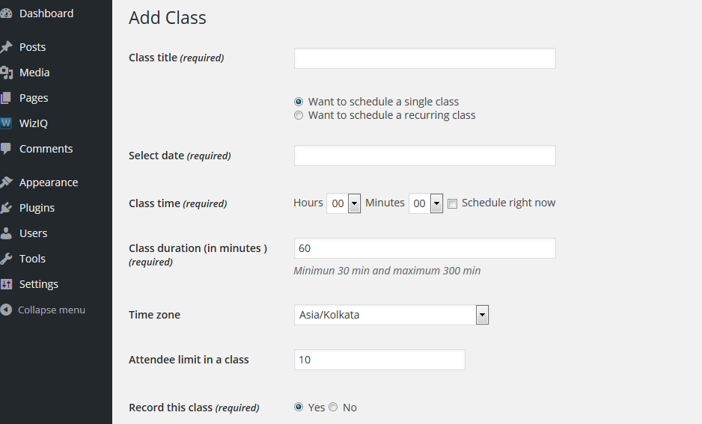702x424 pixels.
Task: Open the Settings menu link
Action: (38, 284)
